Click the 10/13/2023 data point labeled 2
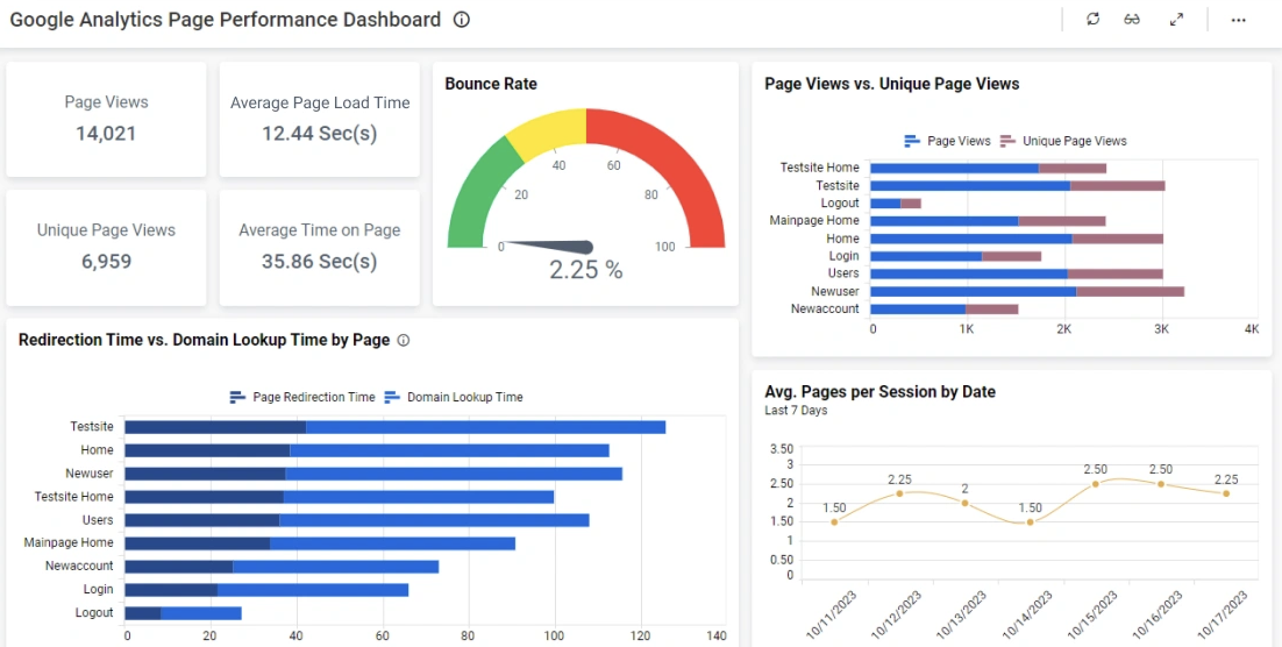The height and width of the screenshot is (647, 1282). point(964,503)
